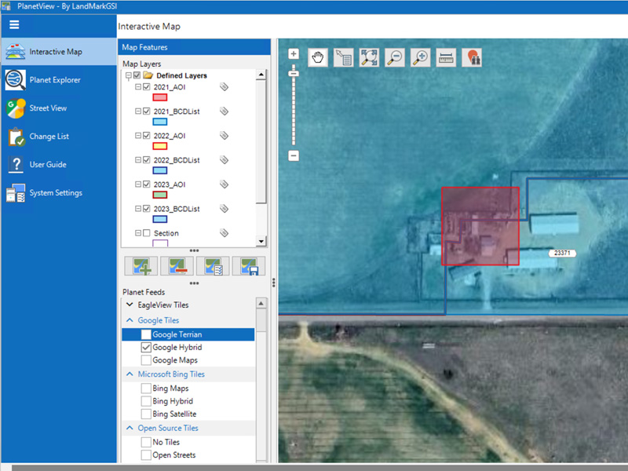Click the magnifier zoom-out tool

395,57
